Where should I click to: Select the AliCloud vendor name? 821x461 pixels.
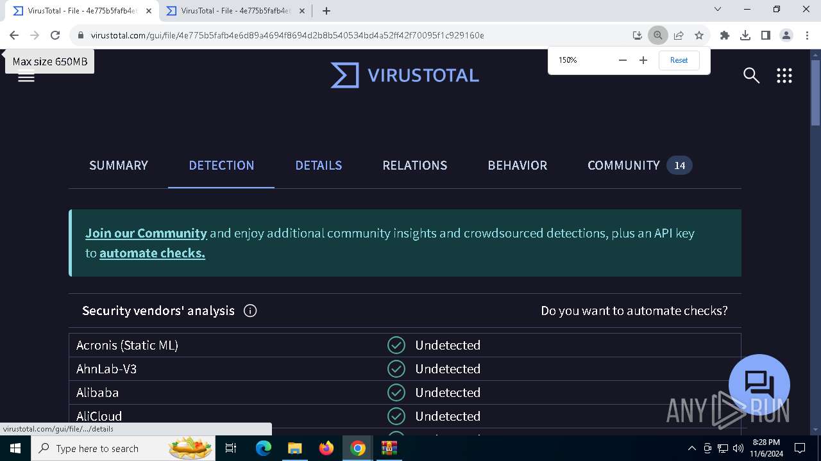pyautogui.click(x=99, y=416)
